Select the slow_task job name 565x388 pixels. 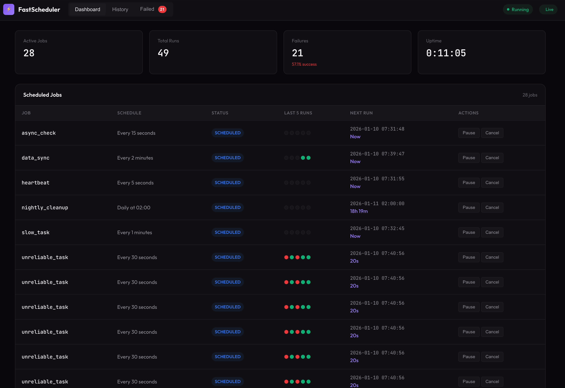tap(35, 232)
